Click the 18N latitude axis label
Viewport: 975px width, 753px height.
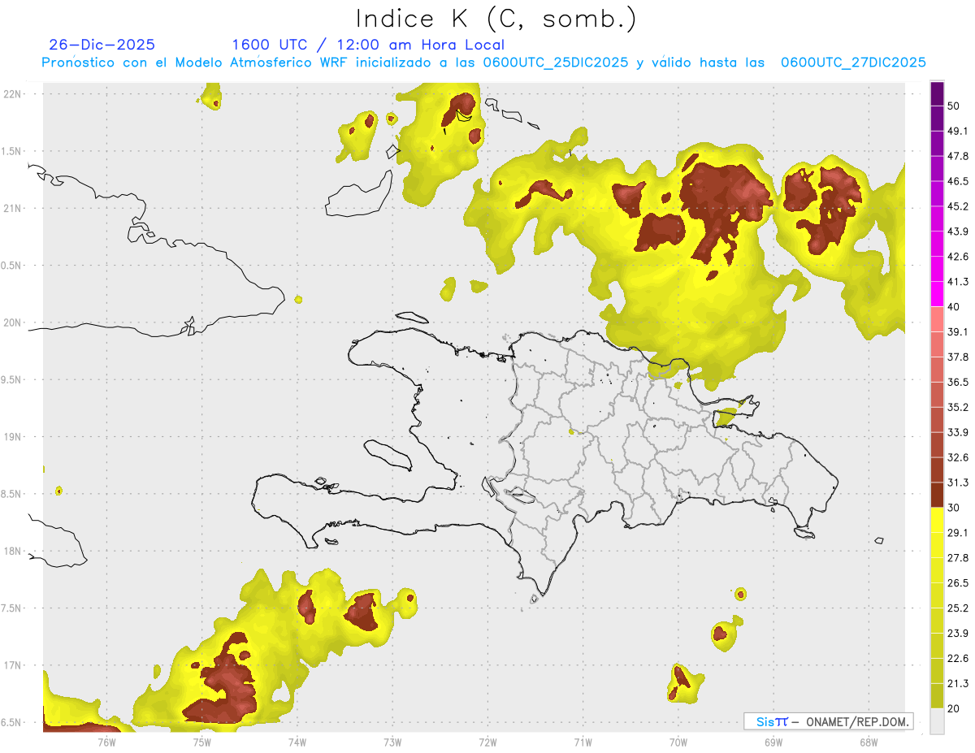click(14, 552)
